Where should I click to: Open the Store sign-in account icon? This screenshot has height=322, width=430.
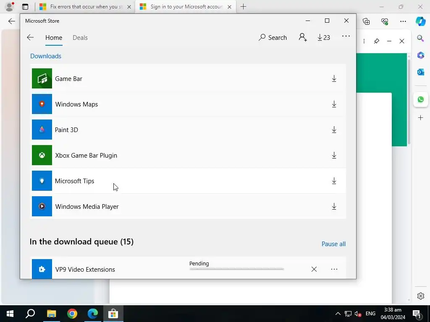(303, 37)
